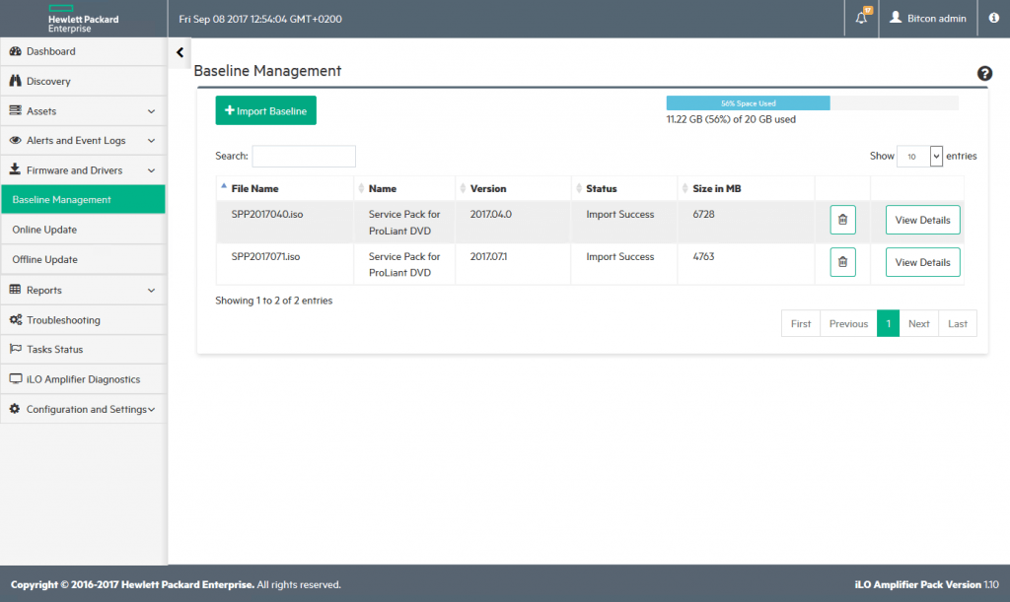The width and height of the screenshot is (1010, 602).
Task: Go to Offline Update
Action: point(83,259)
